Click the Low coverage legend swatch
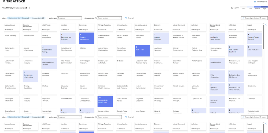The image size is (268, 133). tap(250, 7)
